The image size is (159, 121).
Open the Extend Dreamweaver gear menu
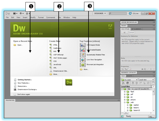[x=21, y=13]
